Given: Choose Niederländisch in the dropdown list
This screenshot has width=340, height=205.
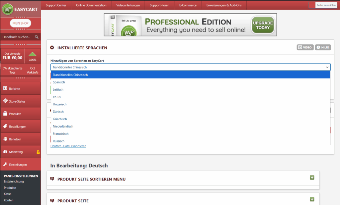Looking at the screenshot, I should [63, 127].
